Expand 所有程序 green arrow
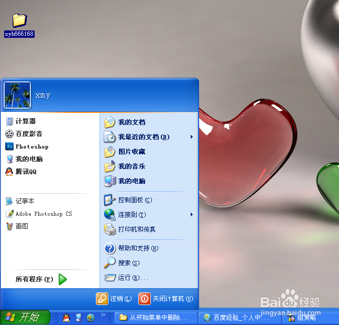The height and width of the screenshot is (325, 339). click(63, 279)
